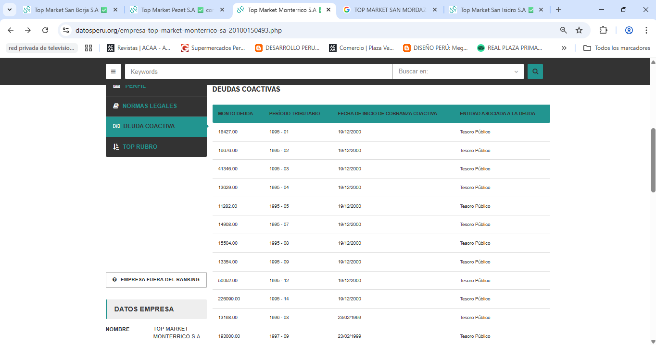Click the Keywords search field

click(259, 71)
